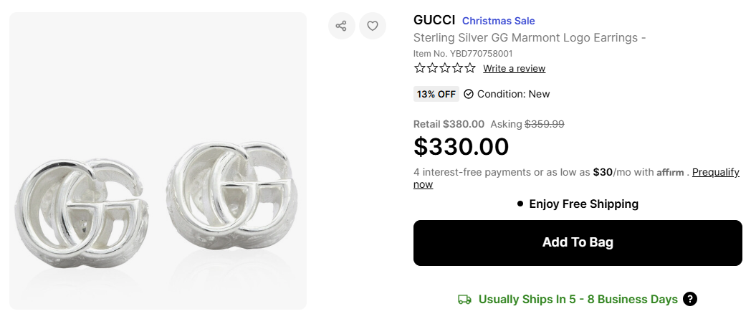Click the share icon button
The height and width of the screenshot is (324, 751).
(x=341, y=27)
